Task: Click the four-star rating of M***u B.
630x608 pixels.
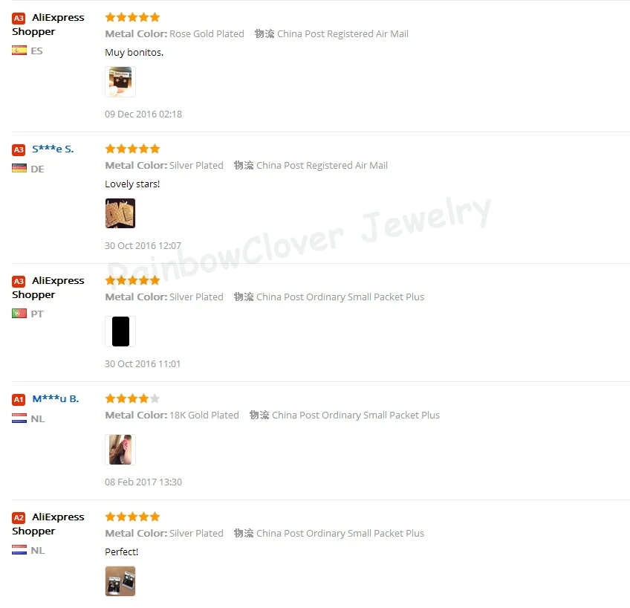Action: (132, 398)
